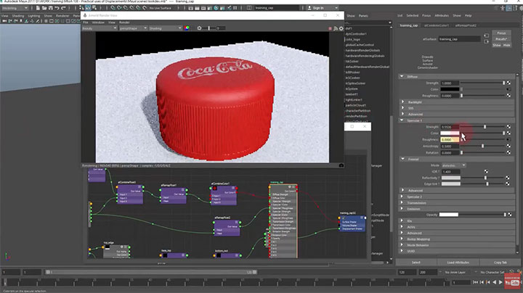
Task: Click the Presets button
Action: point(501,39)
